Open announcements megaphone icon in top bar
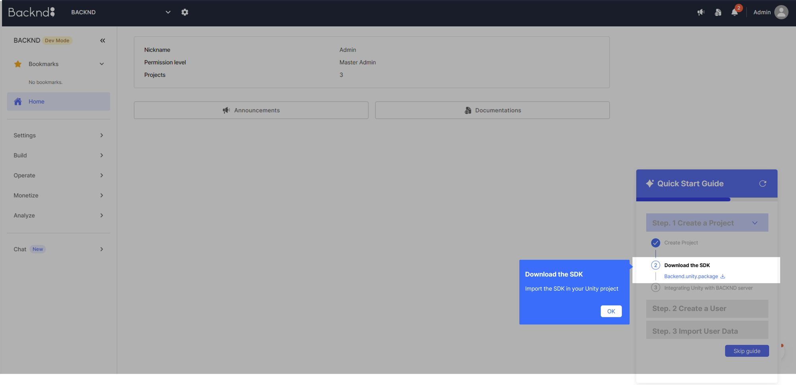Screen dimensions: 796x385 pyautogui.click(x=701, y=12)
